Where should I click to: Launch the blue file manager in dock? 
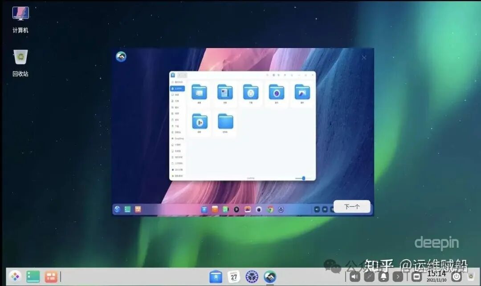coord(216,277)
